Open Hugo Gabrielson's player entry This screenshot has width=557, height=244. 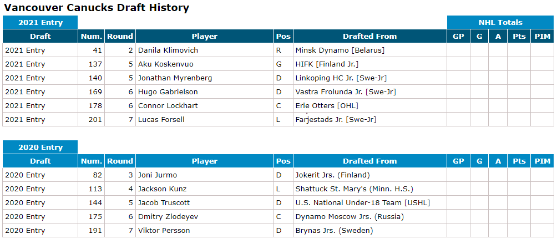coord(168,92)
